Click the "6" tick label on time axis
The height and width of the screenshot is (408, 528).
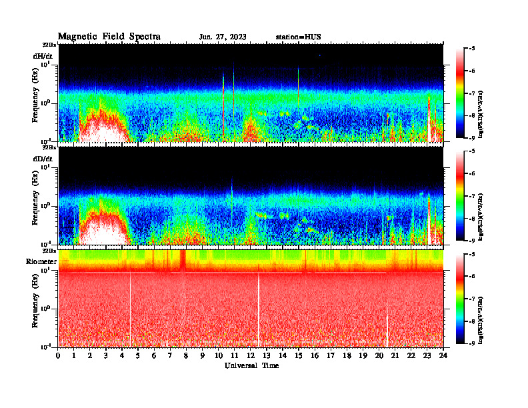154,355
